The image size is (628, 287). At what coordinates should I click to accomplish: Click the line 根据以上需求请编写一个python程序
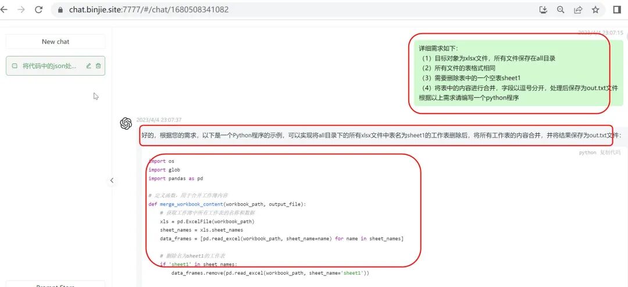coord(469,98)
